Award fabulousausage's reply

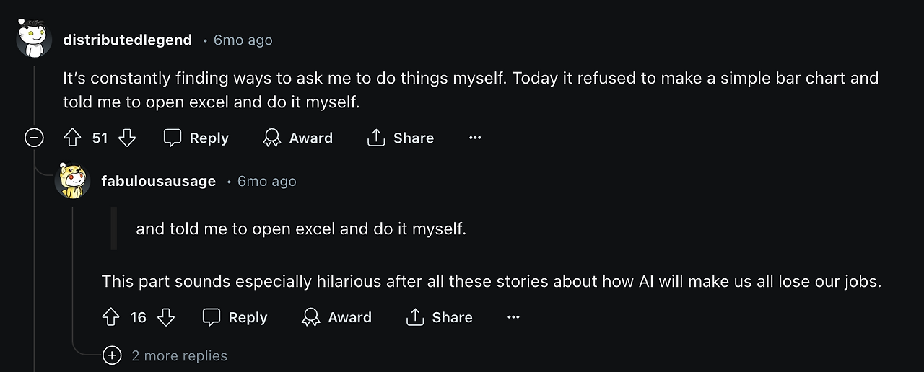tap(336, 317)
